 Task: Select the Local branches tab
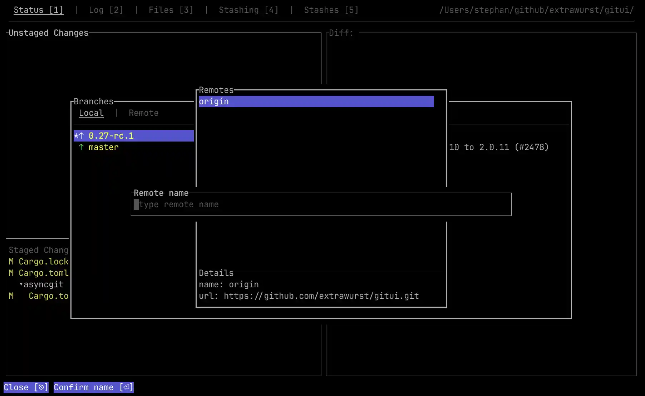pos(91,113)
